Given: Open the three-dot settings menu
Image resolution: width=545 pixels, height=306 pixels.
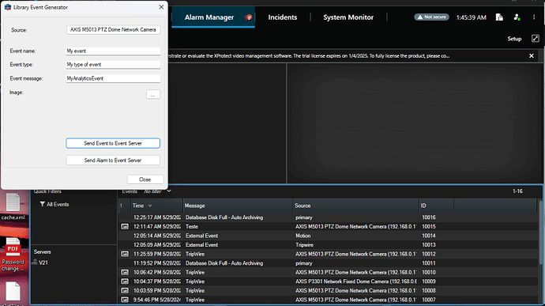Looking at the screenshot, I should tap(534, 17).
